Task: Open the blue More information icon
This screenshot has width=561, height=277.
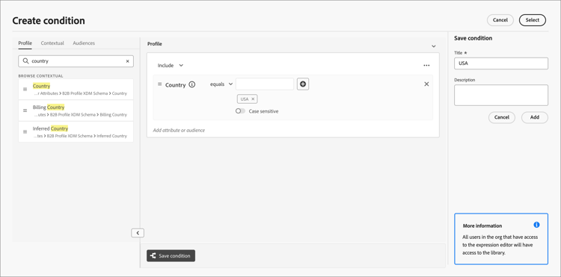Action: (x=536, y=225)
